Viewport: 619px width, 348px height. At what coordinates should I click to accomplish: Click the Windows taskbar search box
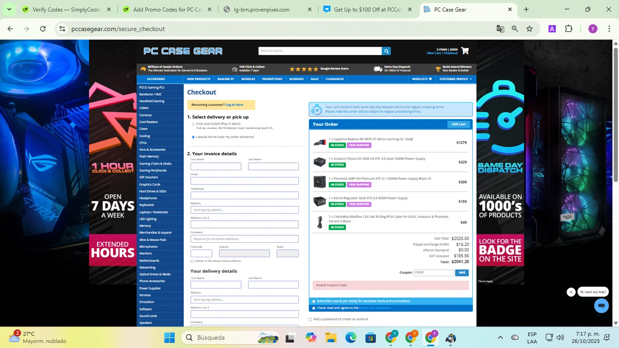[x=230, y=338]
